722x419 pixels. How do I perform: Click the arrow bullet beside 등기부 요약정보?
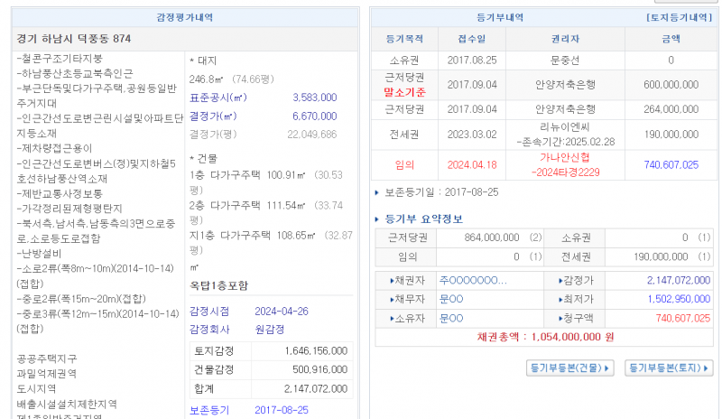tap(377, 219)
